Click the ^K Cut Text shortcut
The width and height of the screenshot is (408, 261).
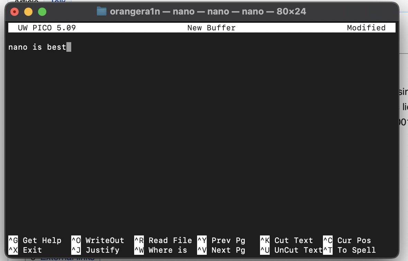pos(287,240)
